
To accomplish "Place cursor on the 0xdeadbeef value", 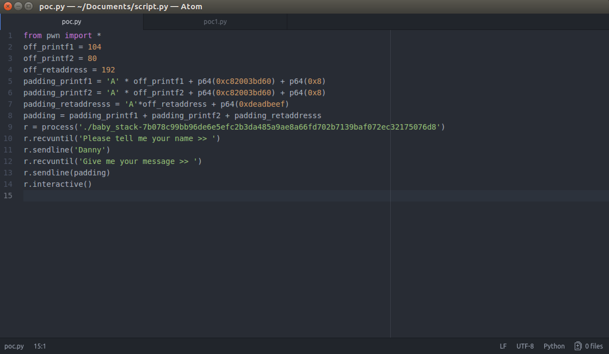I will click(262, 104).
